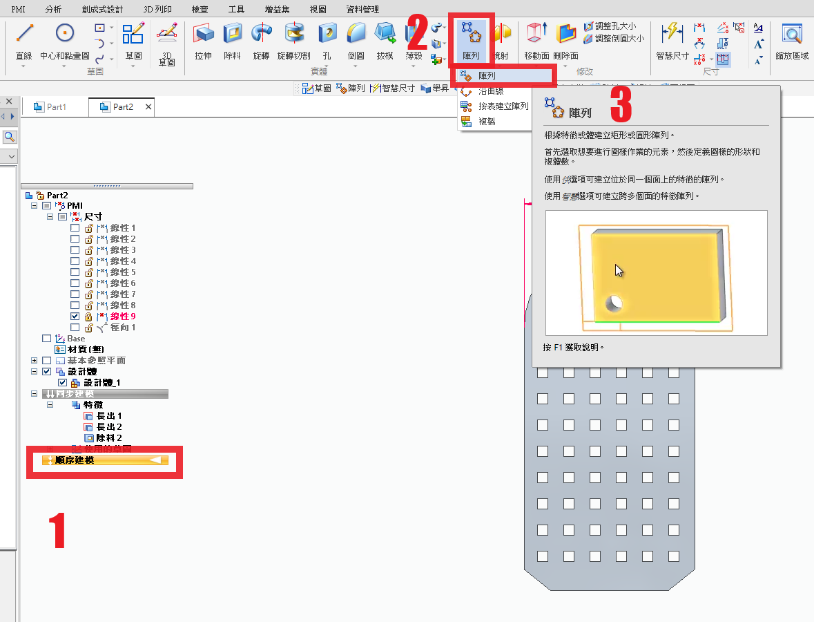Select the 除料 2 feature
This screenshot has height=622, width=814.
pyautogui.click(x=104, y=438)
